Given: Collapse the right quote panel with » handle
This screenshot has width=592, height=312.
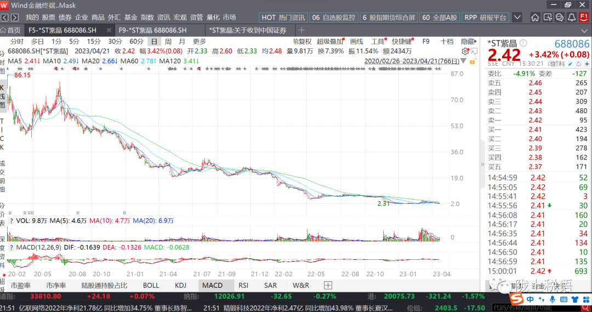Looking at the screenshot, I should point(482,164).
